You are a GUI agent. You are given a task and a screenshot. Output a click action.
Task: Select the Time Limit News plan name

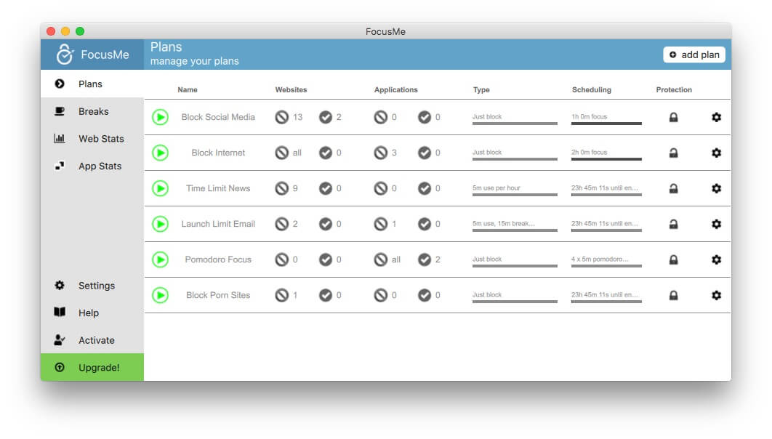click(x=218, y=188)
